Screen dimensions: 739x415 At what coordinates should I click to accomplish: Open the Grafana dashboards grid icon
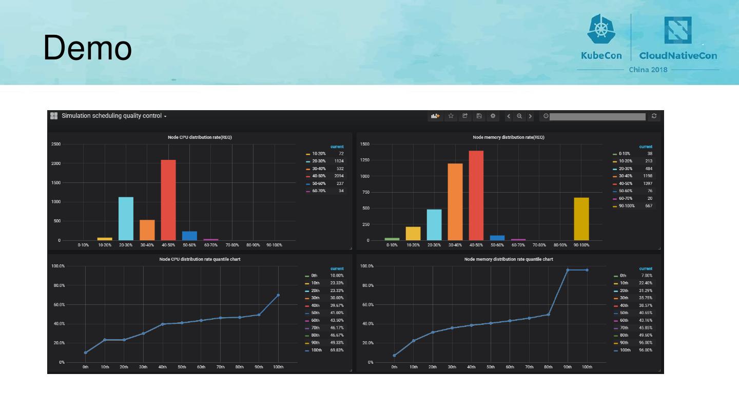pos(54,116)
